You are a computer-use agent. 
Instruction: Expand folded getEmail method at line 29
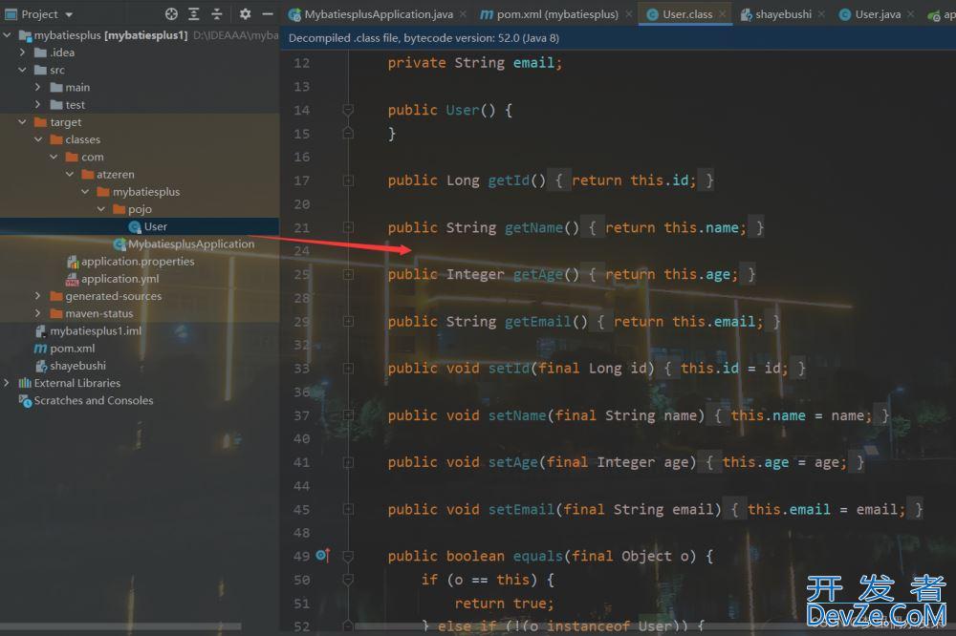click(x=348, y=322)
